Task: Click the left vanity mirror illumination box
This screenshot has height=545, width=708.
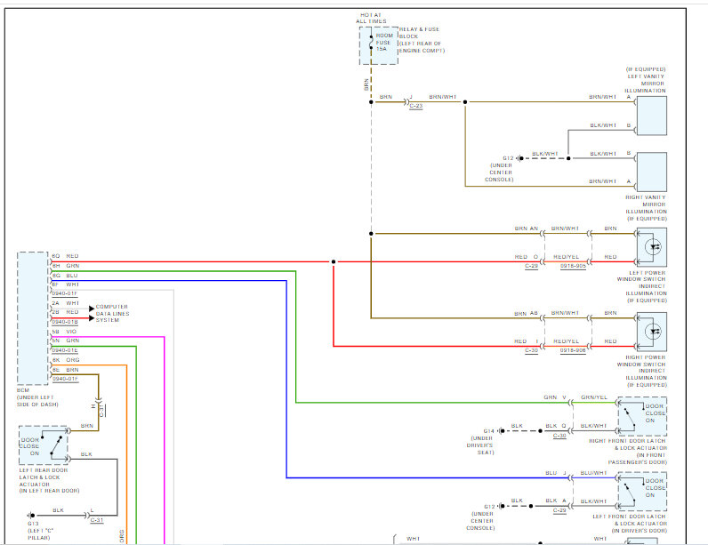Action: point(651,114)
